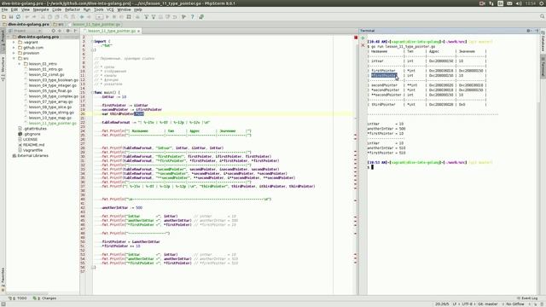This screenshot has height=307, width=546.
Task: Click the Find toolbar icon
Action: click(x=66, y=17)
